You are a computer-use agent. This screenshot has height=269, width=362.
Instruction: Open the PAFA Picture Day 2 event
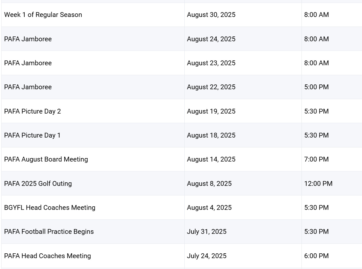click(x=32, y=111)
